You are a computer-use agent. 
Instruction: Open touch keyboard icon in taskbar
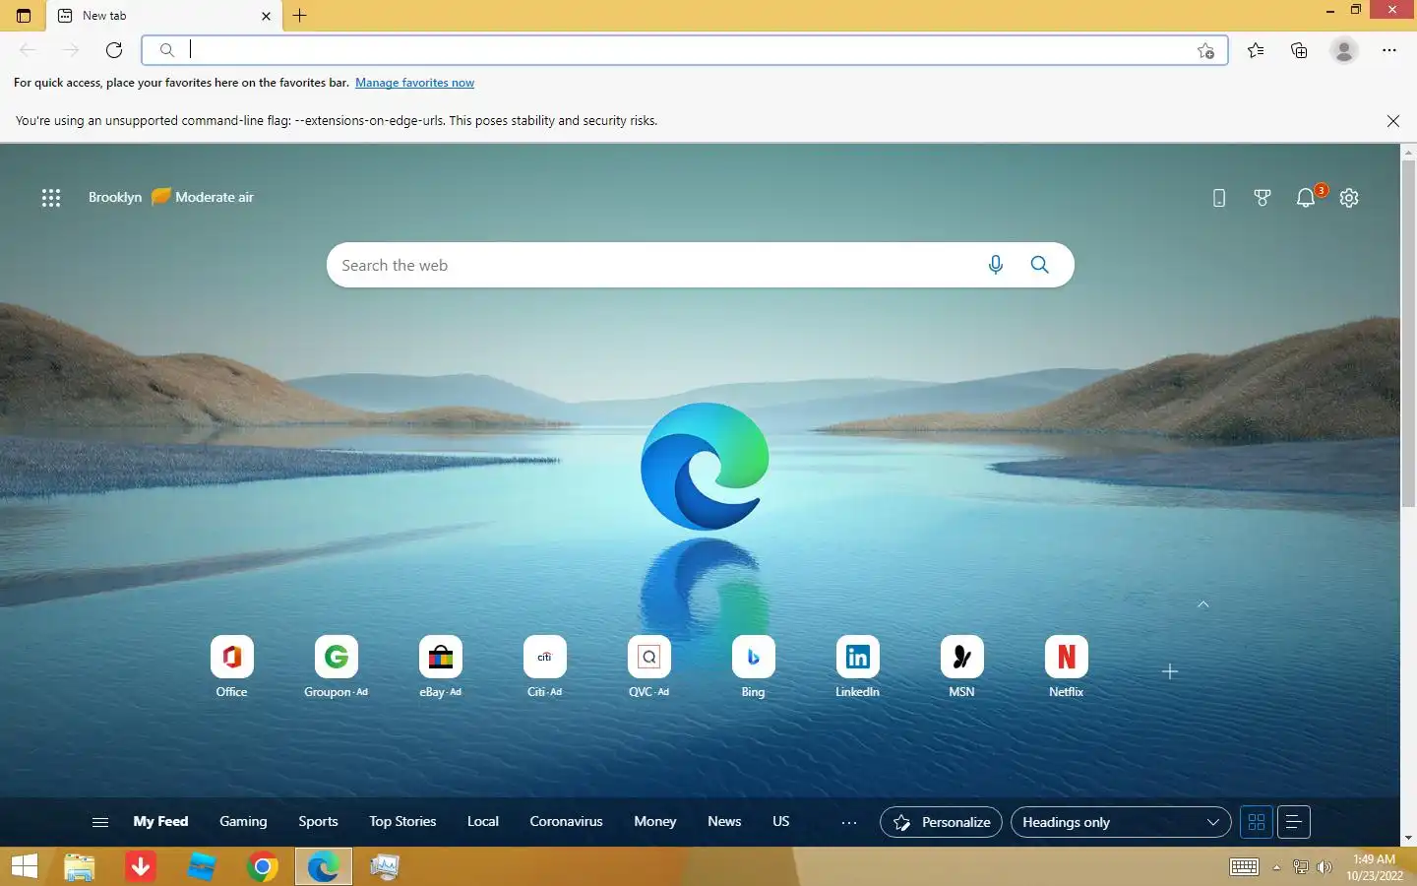pyautogui.click(x=1244, y=867)
